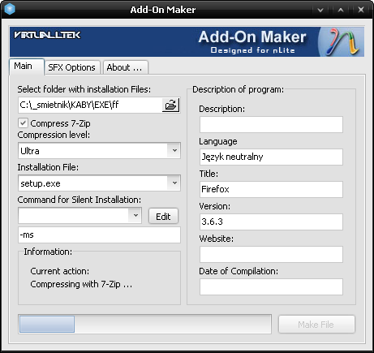Viewport: 374px width, 353px height.
Task: Toggle the Compress 7-Zip checkbox
Action: point(24,123)
